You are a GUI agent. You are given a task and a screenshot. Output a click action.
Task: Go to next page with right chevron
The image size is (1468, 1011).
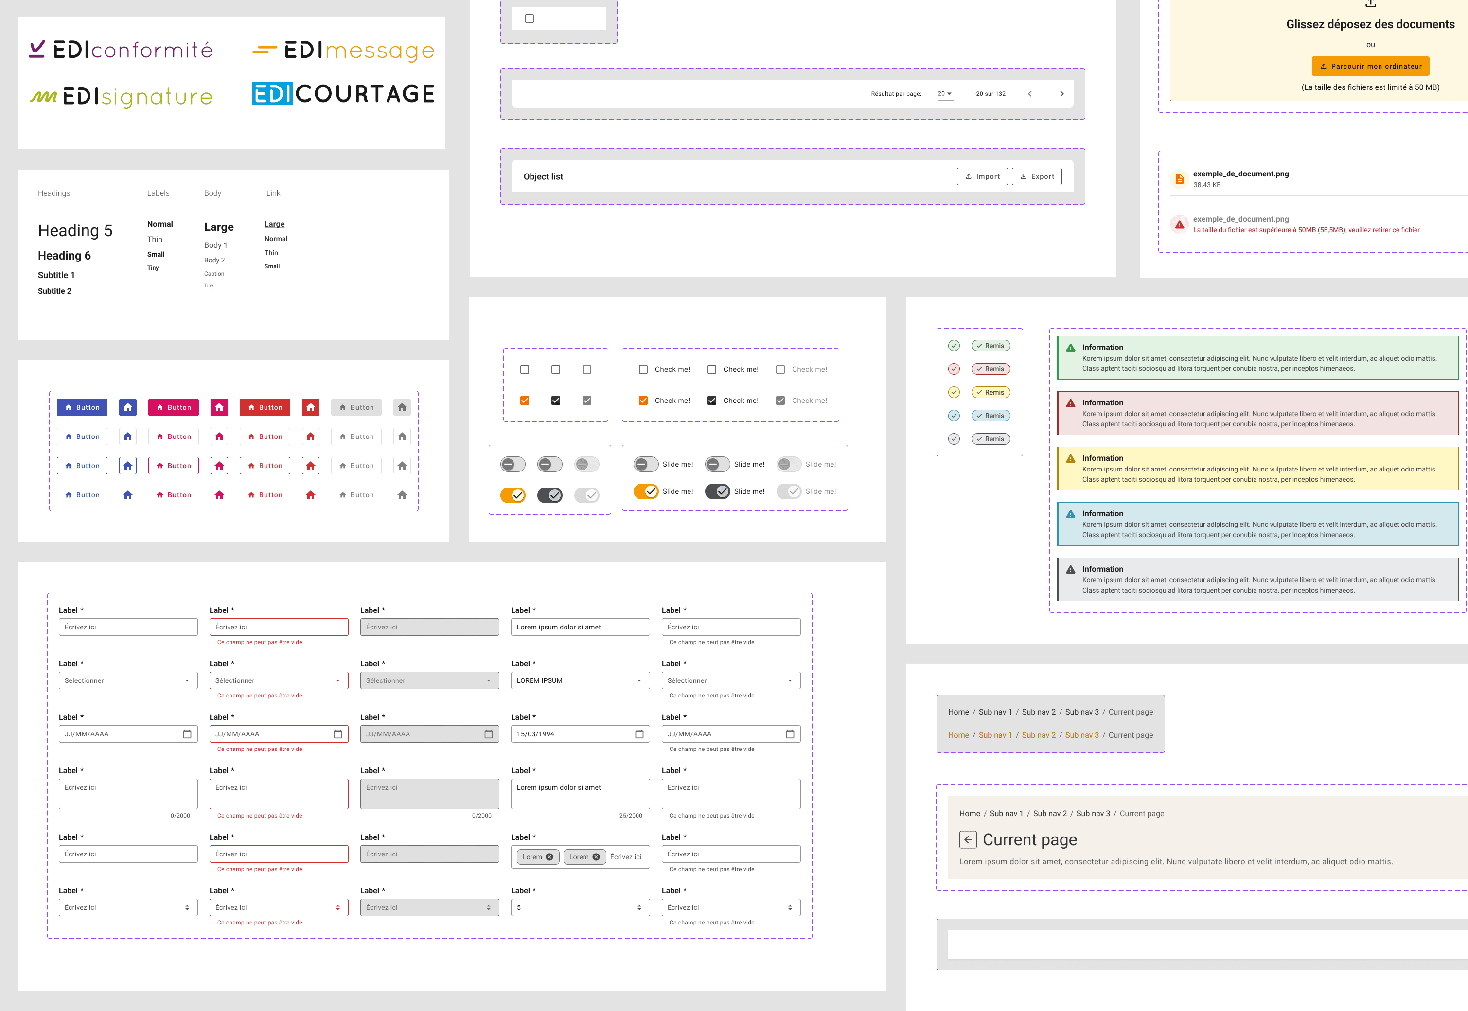click(1062, 94)
